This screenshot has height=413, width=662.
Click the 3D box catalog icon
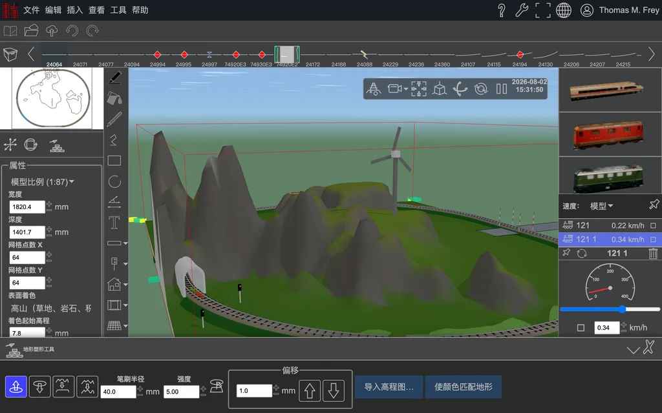(x=10, y=54)
